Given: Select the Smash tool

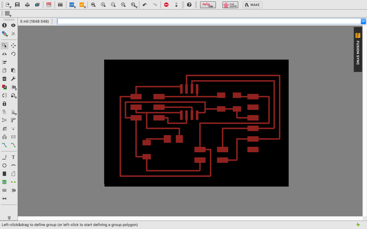Looking at the screenshot, I should (5, 120).
